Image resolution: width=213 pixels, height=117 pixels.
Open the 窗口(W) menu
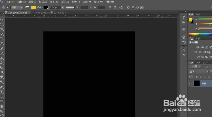pyautogui.click(x=98, y=2)
